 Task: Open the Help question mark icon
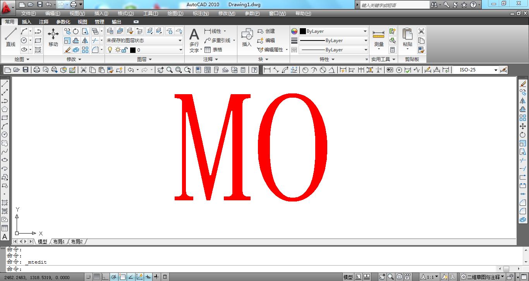click(x=254, y=70)
